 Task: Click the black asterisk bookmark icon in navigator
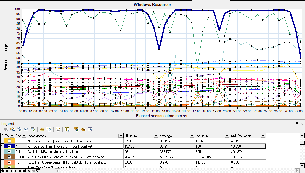(x=29, y=171)
